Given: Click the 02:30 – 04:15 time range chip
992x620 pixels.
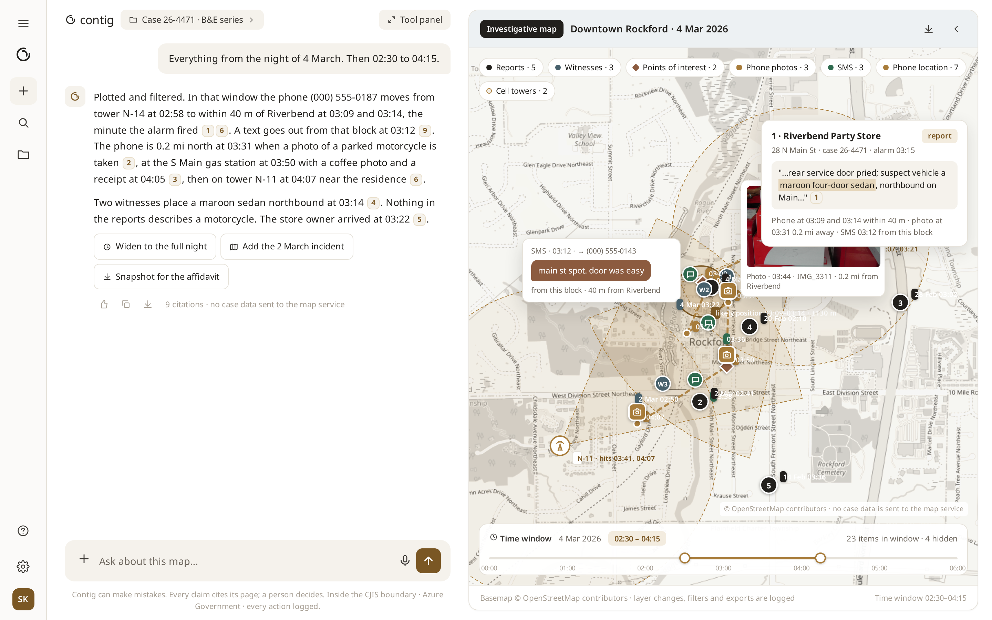Looking at the screenshot, I should [637, 538].
